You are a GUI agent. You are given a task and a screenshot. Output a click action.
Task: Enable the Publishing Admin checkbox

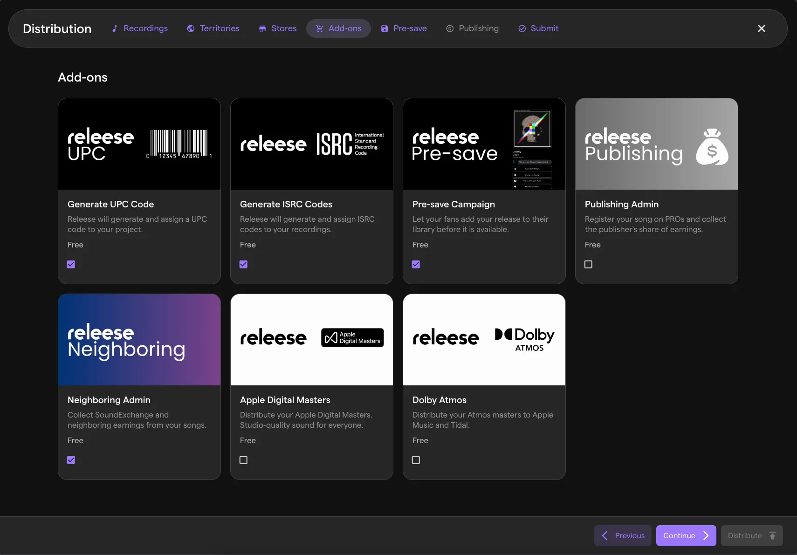tap(588, 264)
